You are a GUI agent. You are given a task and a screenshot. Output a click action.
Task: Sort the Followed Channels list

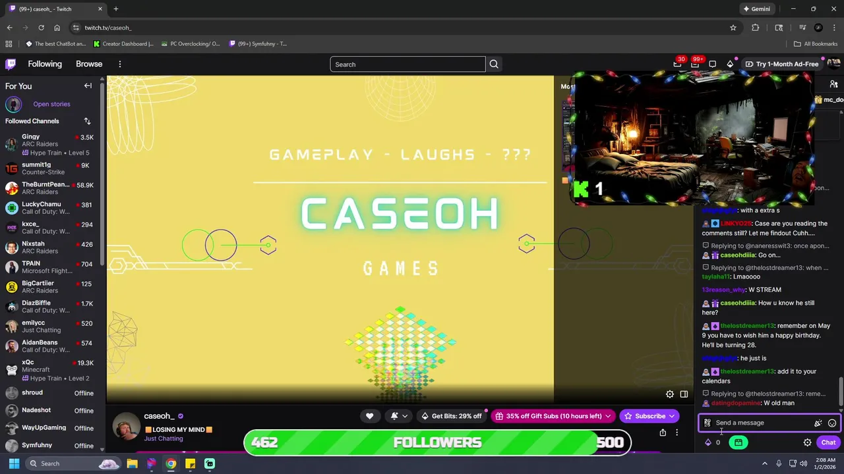87,121
